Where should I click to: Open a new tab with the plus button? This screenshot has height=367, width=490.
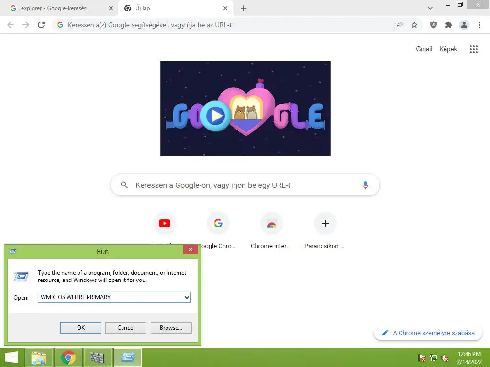coord(244,8)
